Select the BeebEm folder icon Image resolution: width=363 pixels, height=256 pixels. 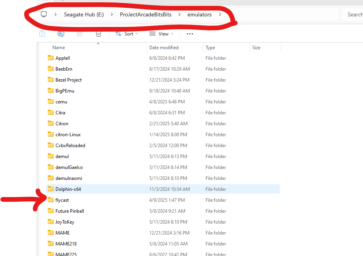[51, 68]
